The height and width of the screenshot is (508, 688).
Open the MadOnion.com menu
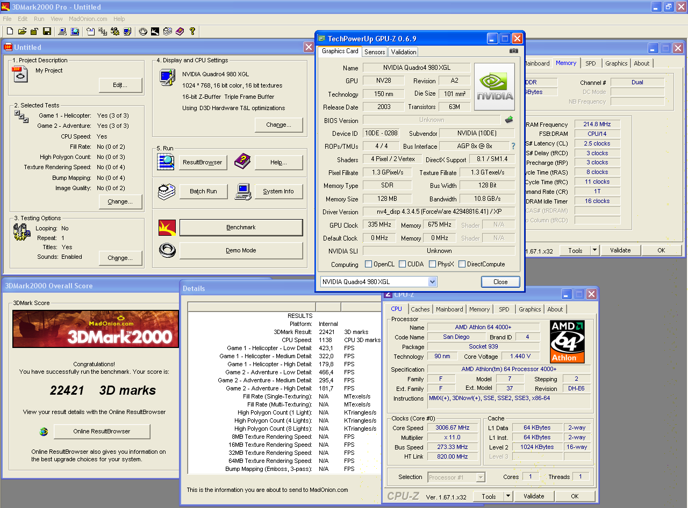point(88,19)
